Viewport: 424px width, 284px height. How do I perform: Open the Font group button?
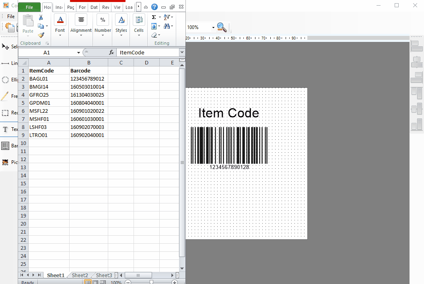click(60, 25)
